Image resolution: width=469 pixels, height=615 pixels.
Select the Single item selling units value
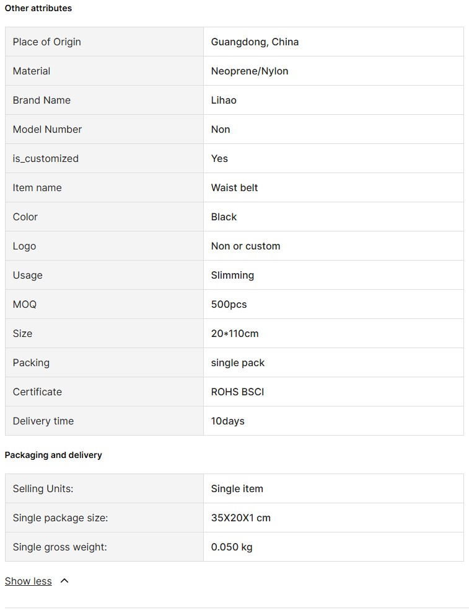[237, 488]
